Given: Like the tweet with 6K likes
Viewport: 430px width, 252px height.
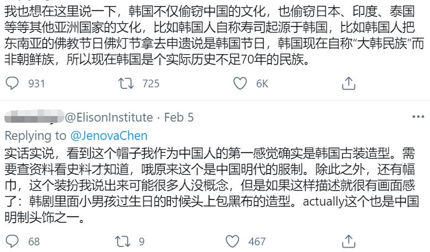Looking at the screenshot, I should (x=239, y=83).
